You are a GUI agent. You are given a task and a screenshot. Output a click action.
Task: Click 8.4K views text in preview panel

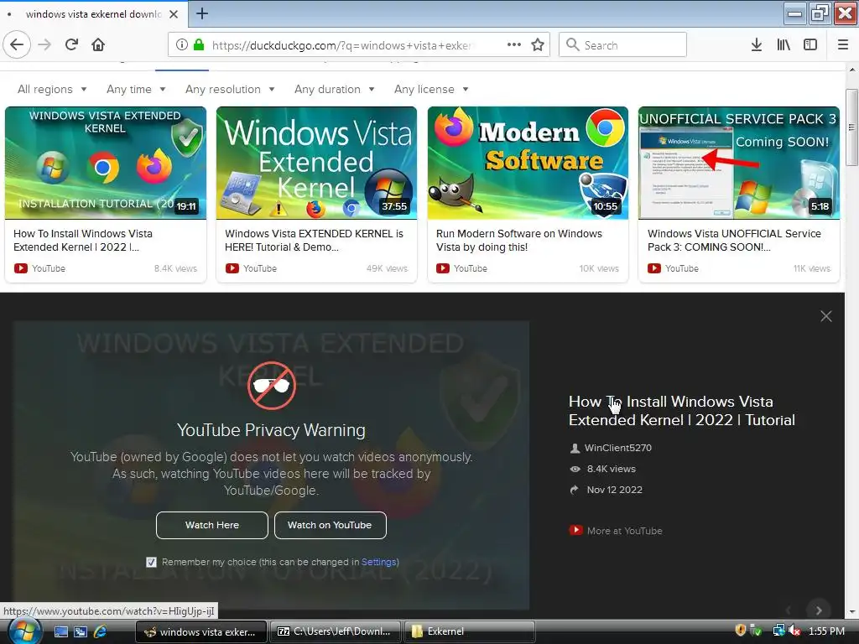[611, 469]
